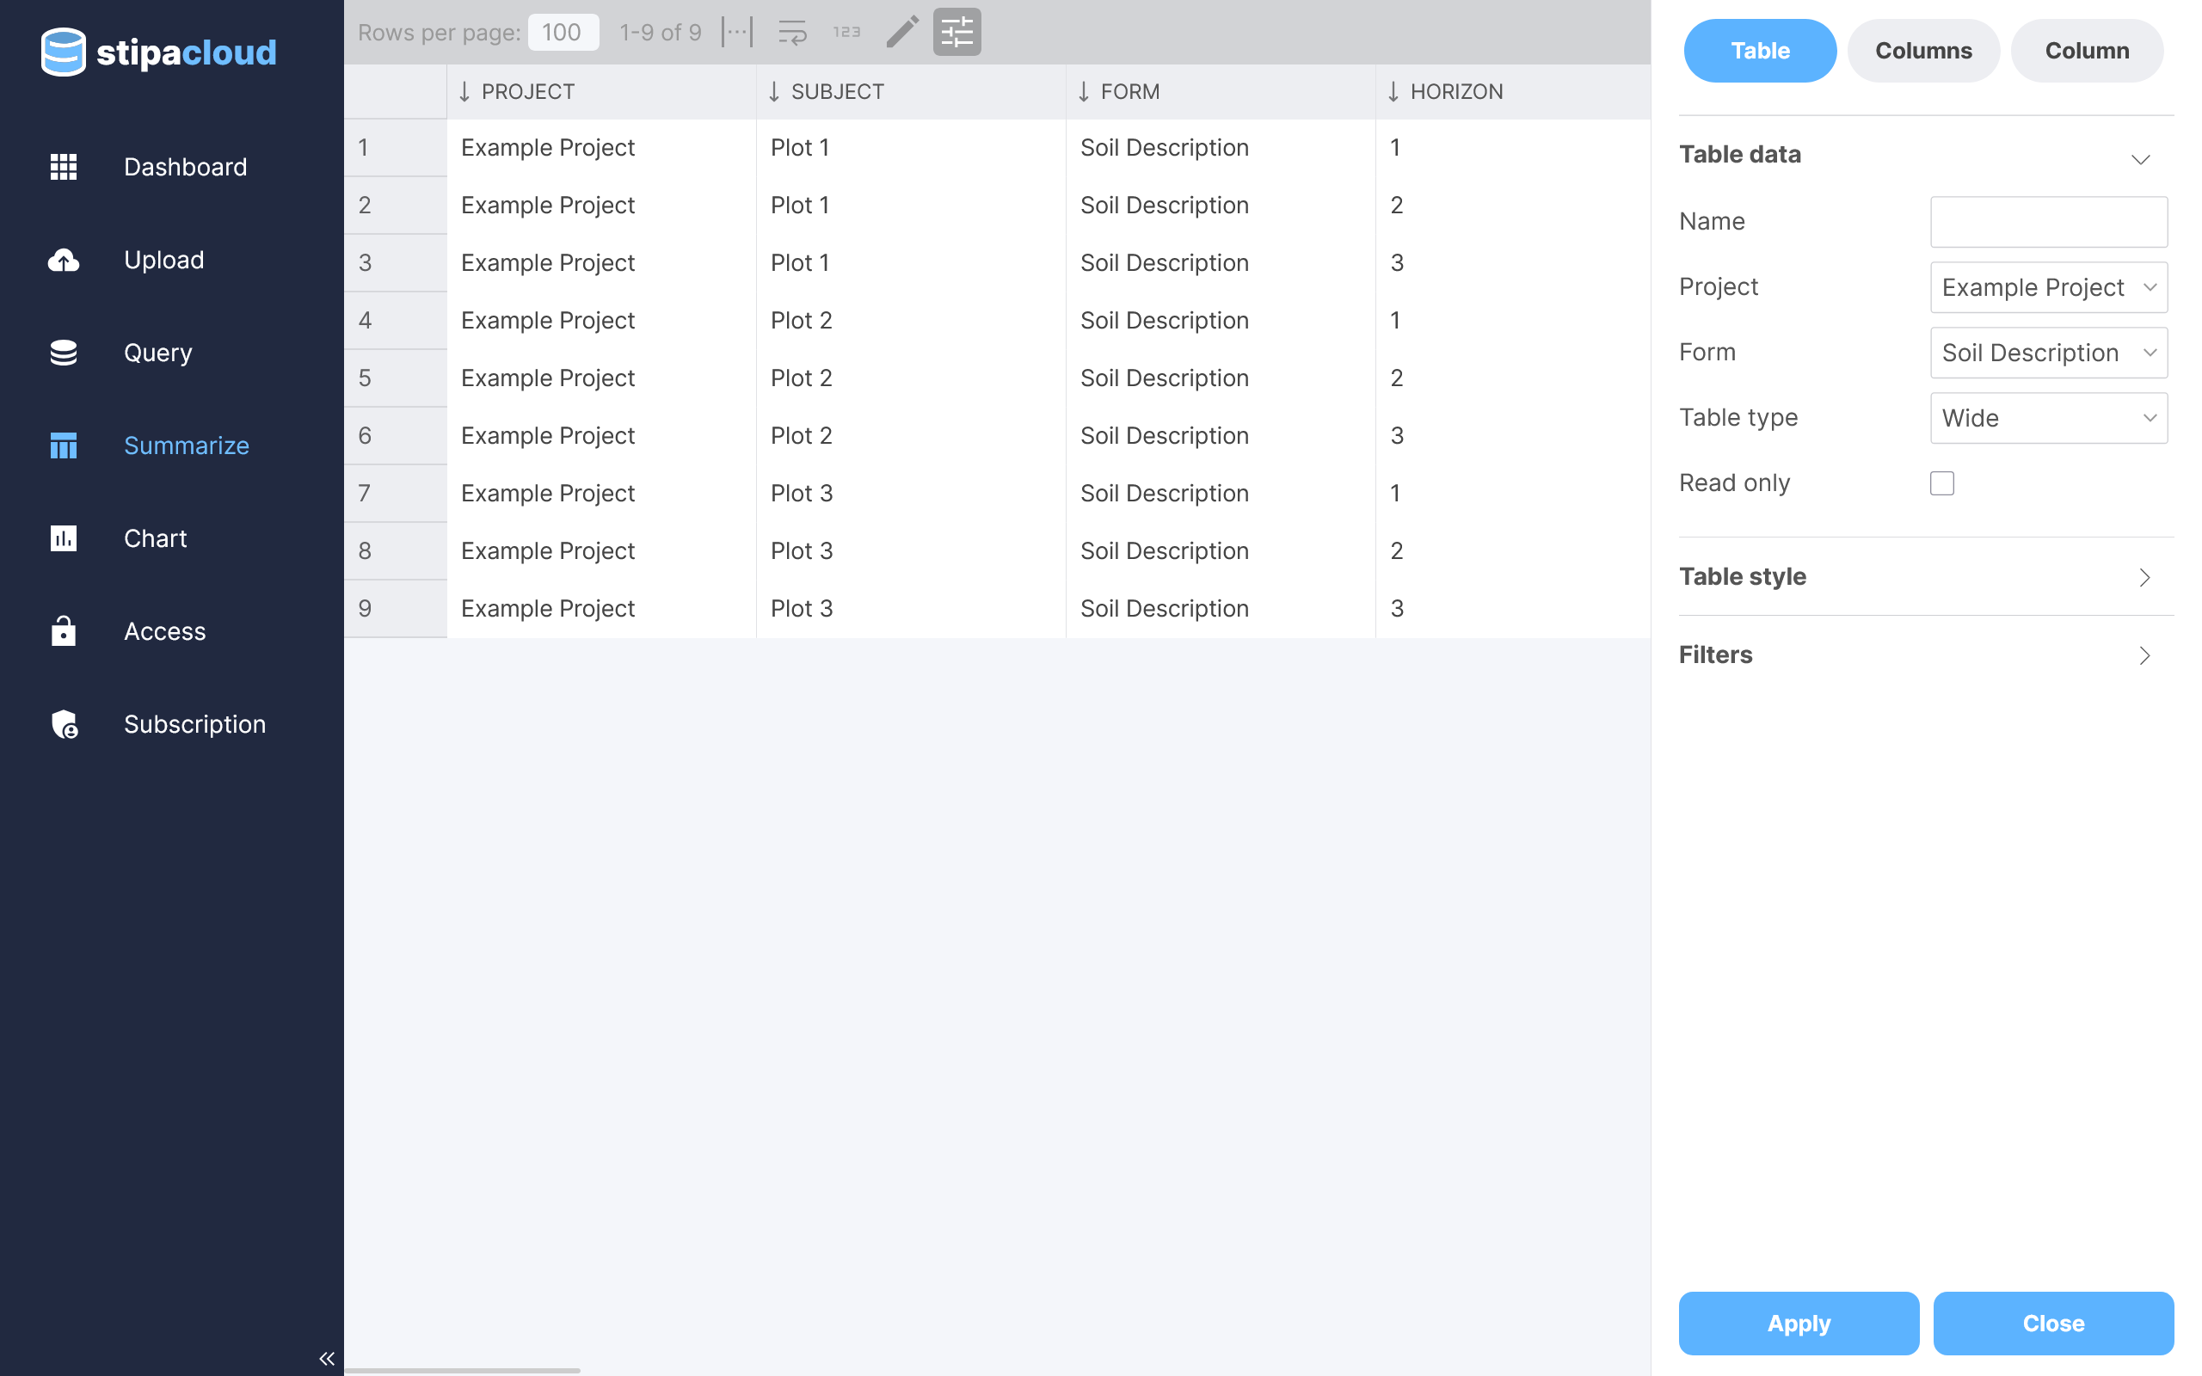This screenshot has height=1376, width=2202.
Task: Toggle the table settings sliders icon
Action: coord(956,32)
